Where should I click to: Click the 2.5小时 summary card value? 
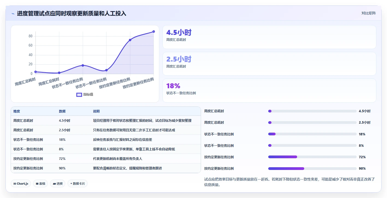tap(179, 59)
